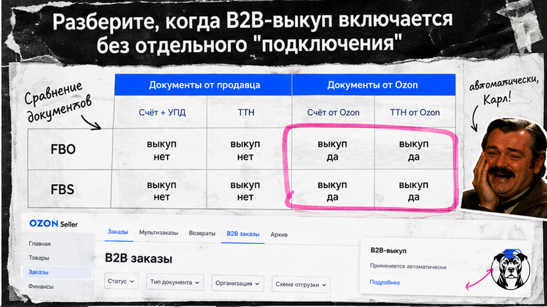Click the Применяется автоматически text
The image size is (547, 307).
coord(408,267)
